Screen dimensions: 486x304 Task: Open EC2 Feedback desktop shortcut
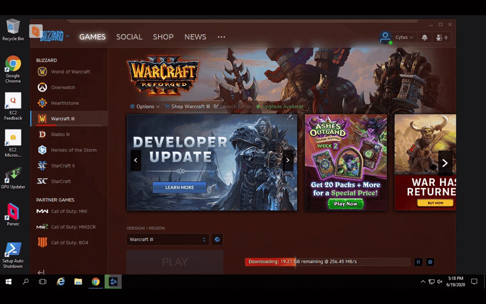point(13,106)
